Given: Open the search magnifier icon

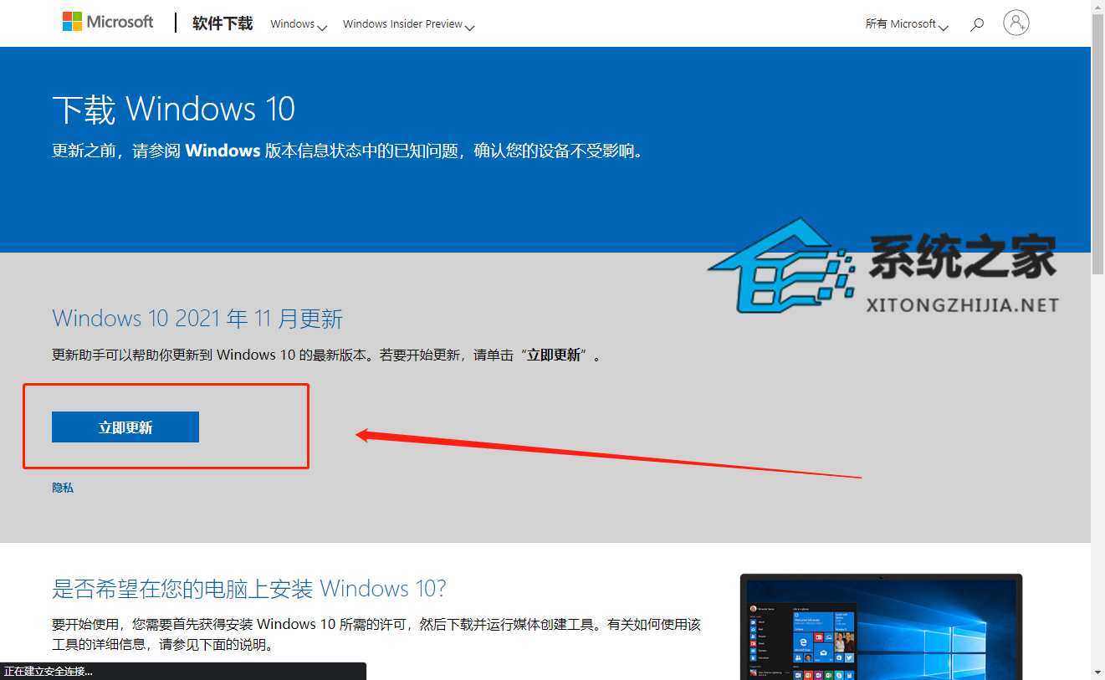Looking at the screenshot, I should [x=976, y=25].
